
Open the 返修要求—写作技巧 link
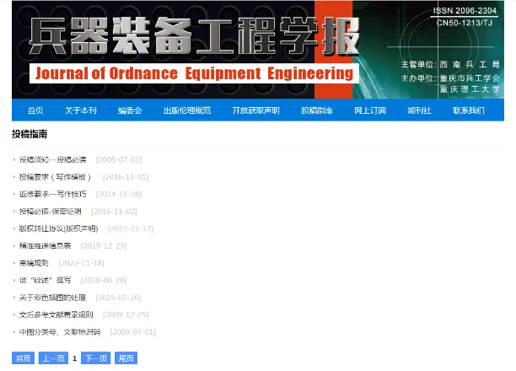52,194
